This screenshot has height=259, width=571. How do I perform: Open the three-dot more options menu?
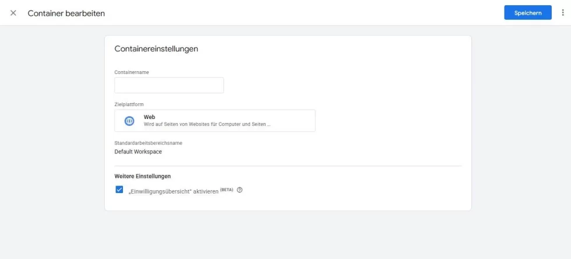click(x=562, y=13)
